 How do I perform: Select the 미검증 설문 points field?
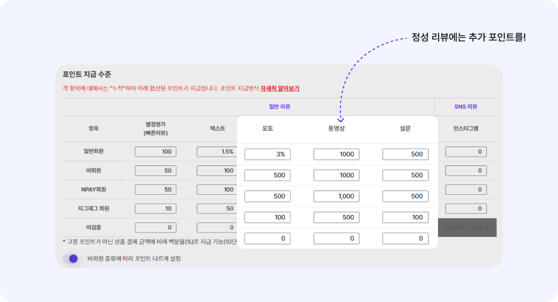coord(405,239)
